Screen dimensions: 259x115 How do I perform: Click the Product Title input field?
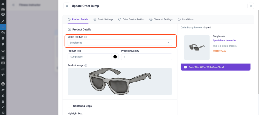tap(90, 57)
